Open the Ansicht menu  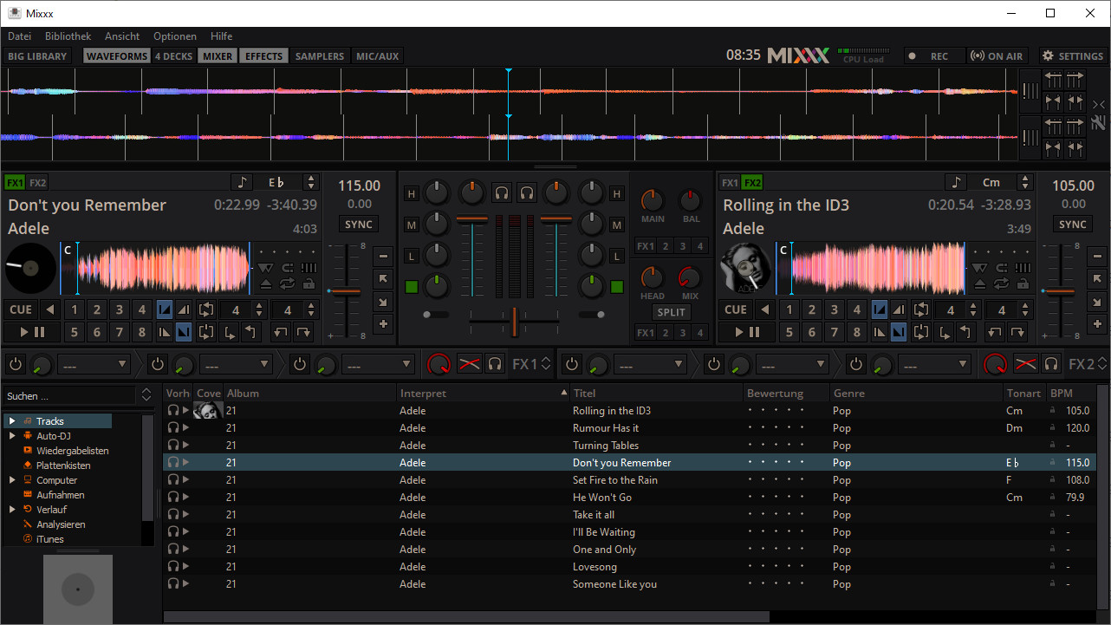122,36
